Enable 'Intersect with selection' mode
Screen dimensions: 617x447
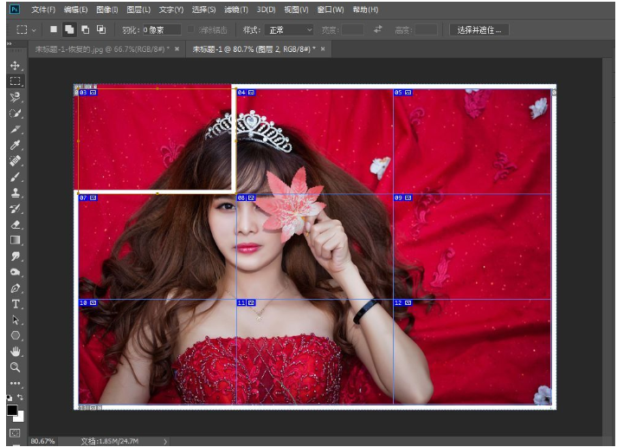pyautogui.click(x=101, y=29)
